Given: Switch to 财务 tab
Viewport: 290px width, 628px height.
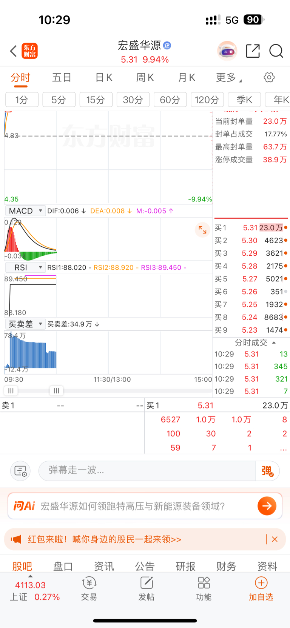Looking at the screenshot, I should pyautogui.click(x=227, y=566).
